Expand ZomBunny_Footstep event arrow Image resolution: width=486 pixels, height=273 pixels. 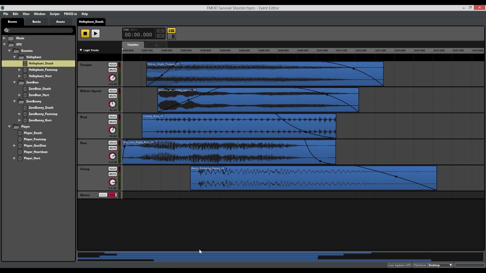pos(19,114)
